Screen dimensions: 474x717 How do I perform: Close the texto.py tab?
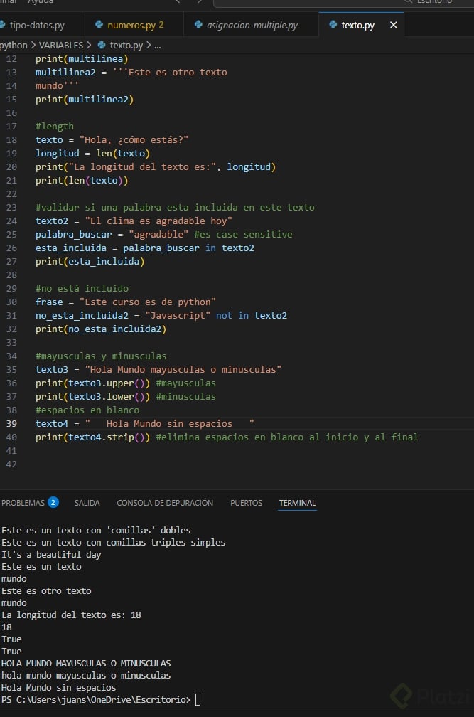coord(394,25)
